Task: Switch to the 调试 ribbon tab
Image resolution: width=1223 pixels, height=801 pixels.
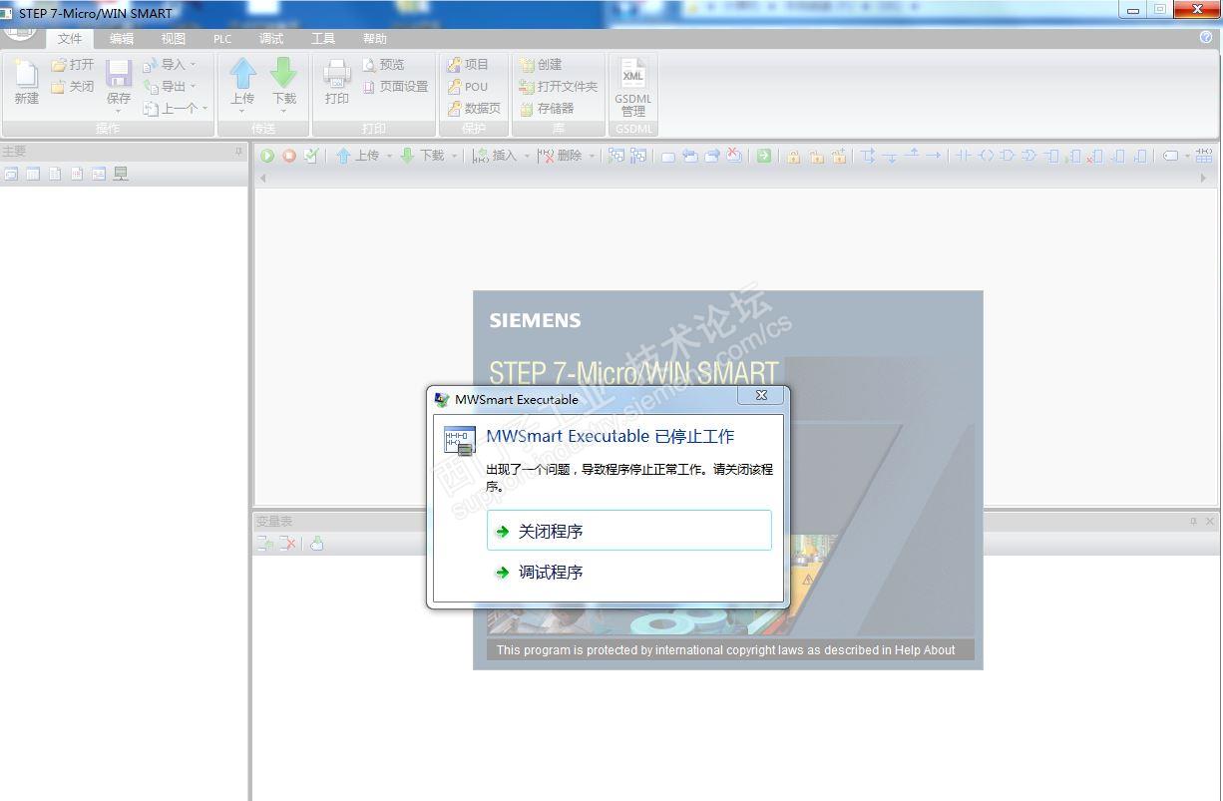Action: pos(271,39)
